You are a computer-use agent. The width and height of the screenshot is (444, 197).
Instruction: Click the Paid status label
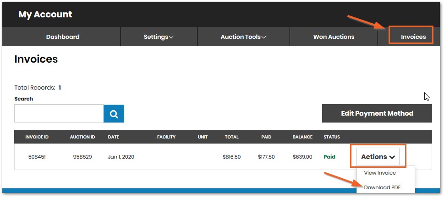point(329,157)
